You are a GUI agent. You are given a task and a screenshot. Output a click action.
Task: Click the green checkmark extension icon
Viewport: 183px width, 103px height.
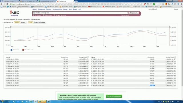[x=154, y=4]
